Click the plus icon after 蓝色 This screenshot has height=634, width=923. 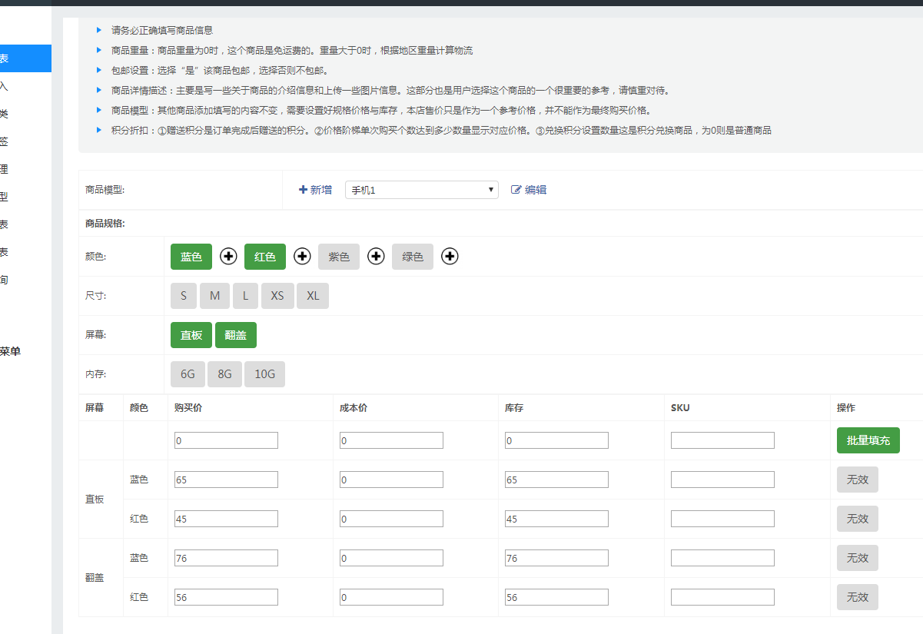click(228, 257)
